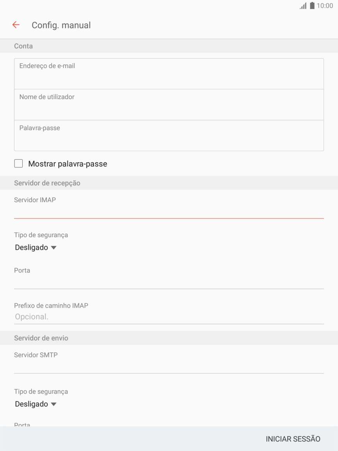
Task: Click the Prefixo de caminho IMAP field
Action: [169, 317]
